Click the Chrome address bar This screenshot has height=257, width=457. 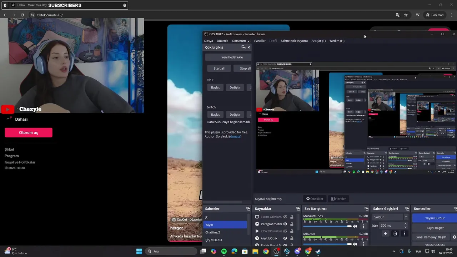(x=211, y=15)
